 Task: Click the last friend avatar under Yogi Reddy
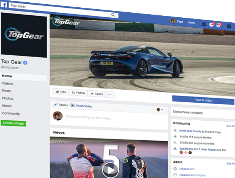190,152
